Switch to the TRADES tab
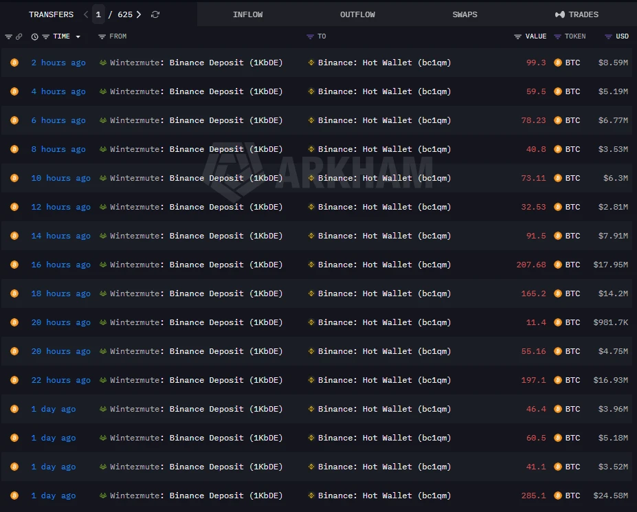This screenshot has width=637, height=512. click(x=577, y=14)
